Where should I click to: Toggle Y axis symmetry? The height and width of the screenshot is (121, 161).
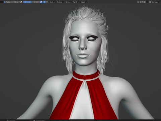click(x=143, y=2)
